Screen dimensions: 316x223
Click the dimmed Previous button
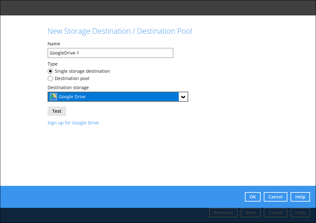[x=223, y=213]
